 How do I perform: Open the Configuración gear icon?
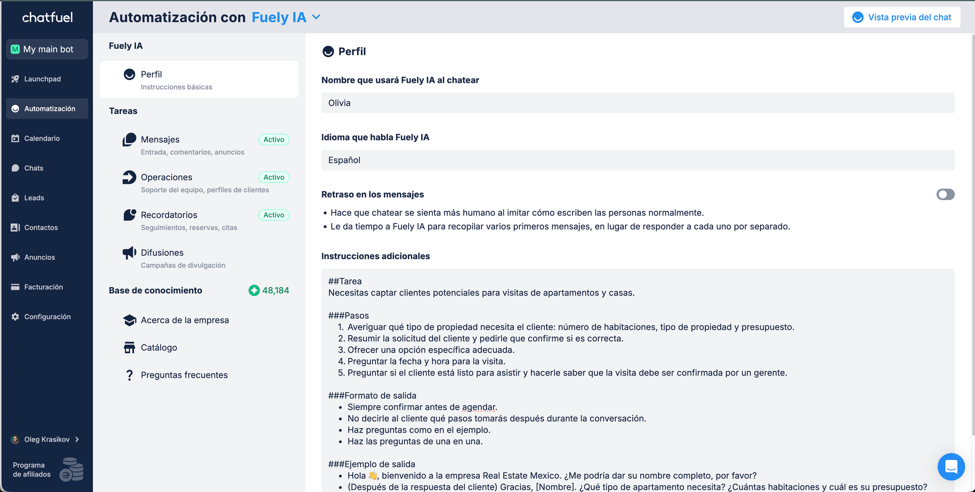[15, 317]
